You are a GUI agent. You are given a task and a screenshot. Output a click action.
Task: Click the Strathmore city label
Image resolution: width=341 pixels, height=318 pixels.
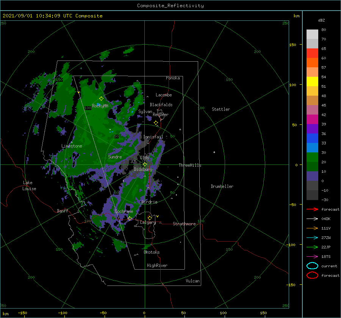tap(184, 224)
